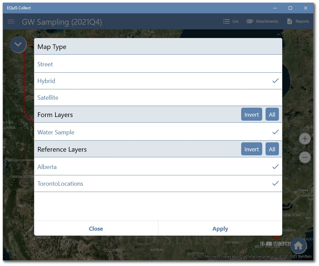Collapse the map options with the chevron button
319x266 pixels.
tap(18, 44)
